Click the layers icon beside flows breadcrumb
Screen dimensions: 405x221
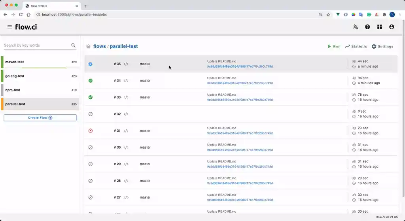coord(88,47)
